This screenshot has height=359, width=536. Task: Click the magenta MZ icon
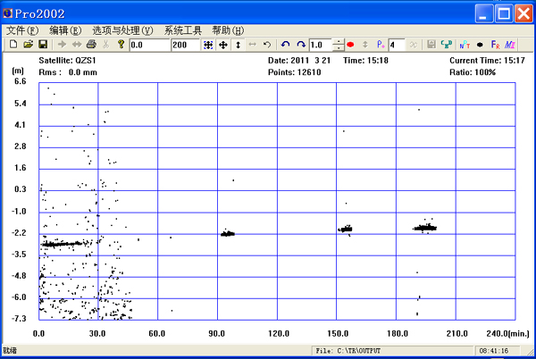pos(510,45)
